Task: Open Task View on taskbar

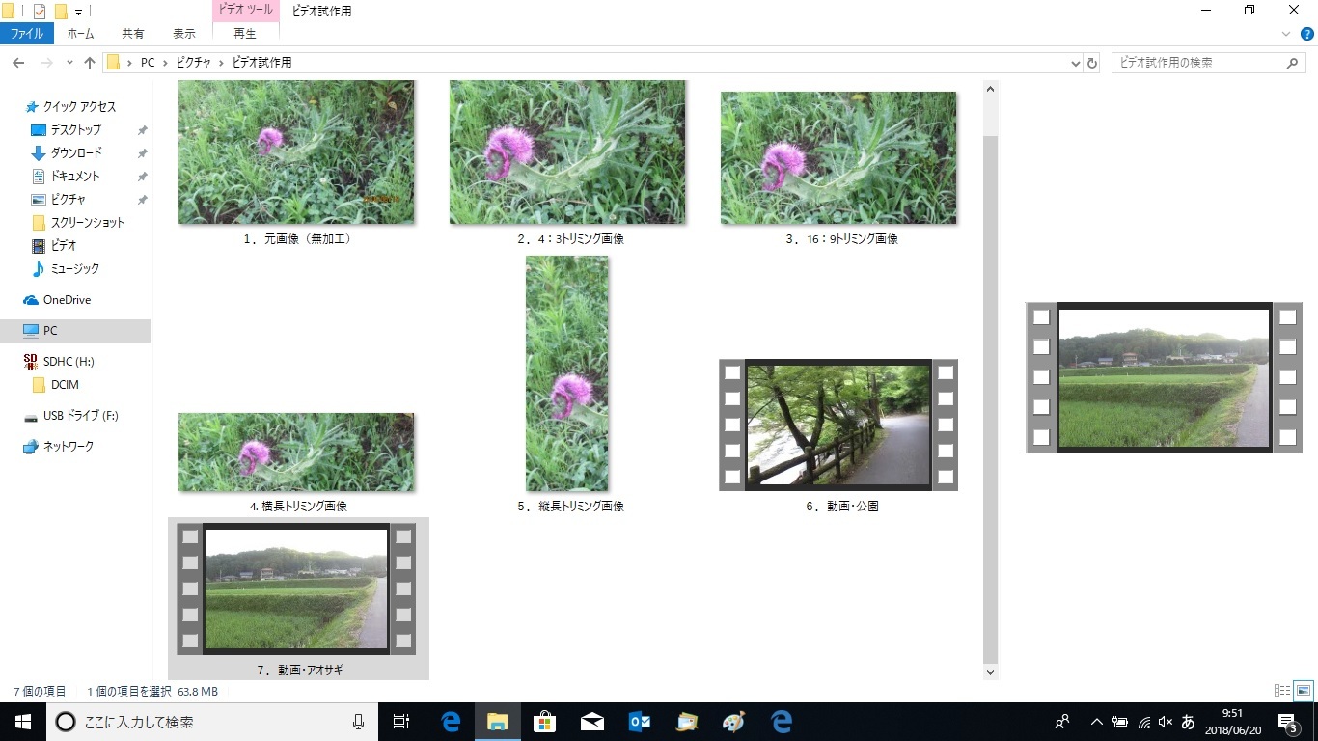Action: pyautogui.click(x=401, y=722)
